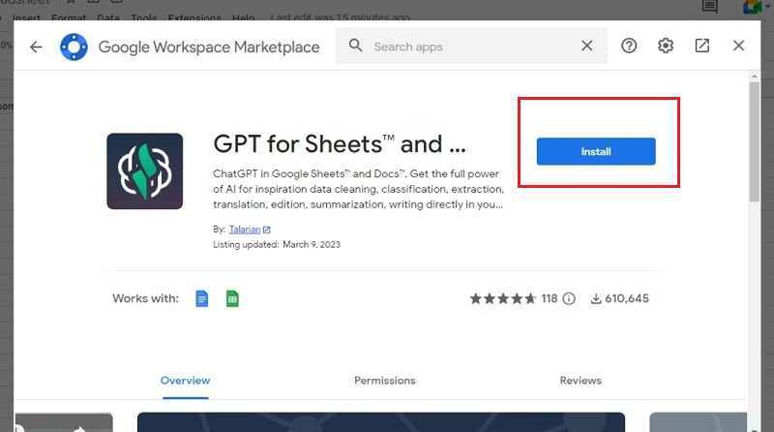Click the magnifier search icon
This screenshot has height=432, width=774.
[x=356, y=46]
